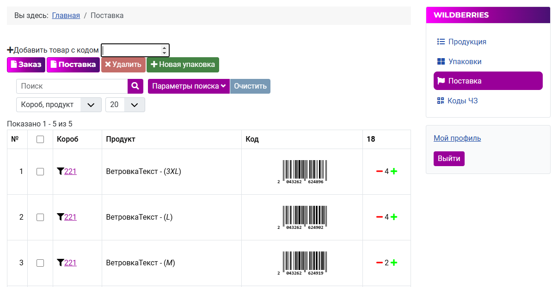The width and height of the screenshot is (558, 287).
Task: Click into the Поиск search field
Action: tap(72, 86)
